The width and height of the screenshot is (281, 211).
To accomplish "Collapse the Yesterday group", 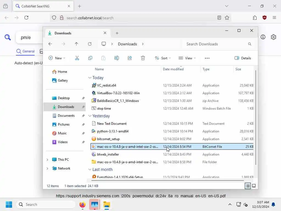I will (90, 116).
